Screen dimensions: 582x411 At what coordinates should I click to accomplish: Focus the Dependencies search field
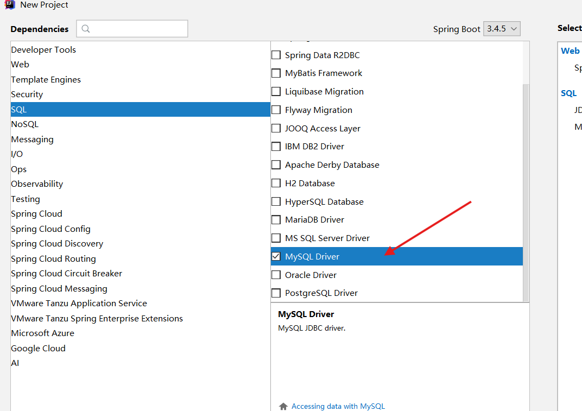(132, 29)
